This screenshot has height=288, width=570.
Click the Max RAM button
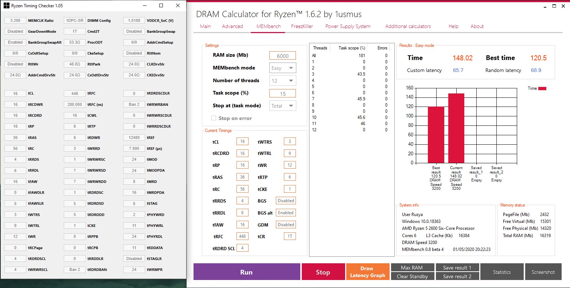pos(412,268)
